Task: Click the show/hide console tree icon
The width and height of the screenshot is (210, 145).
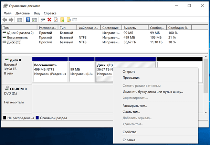Action: point(20,20)
